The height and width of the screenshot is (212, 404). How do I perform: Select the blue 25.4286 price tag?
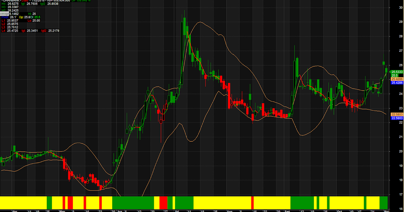pyautogui.click(x=397, y=82)
